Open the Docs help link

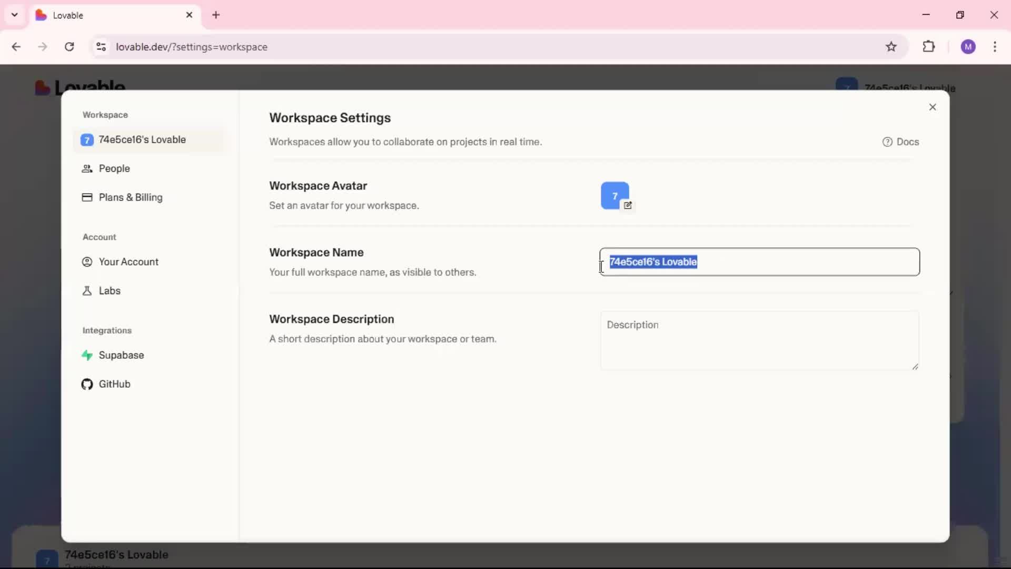click(x=901, y=142)
